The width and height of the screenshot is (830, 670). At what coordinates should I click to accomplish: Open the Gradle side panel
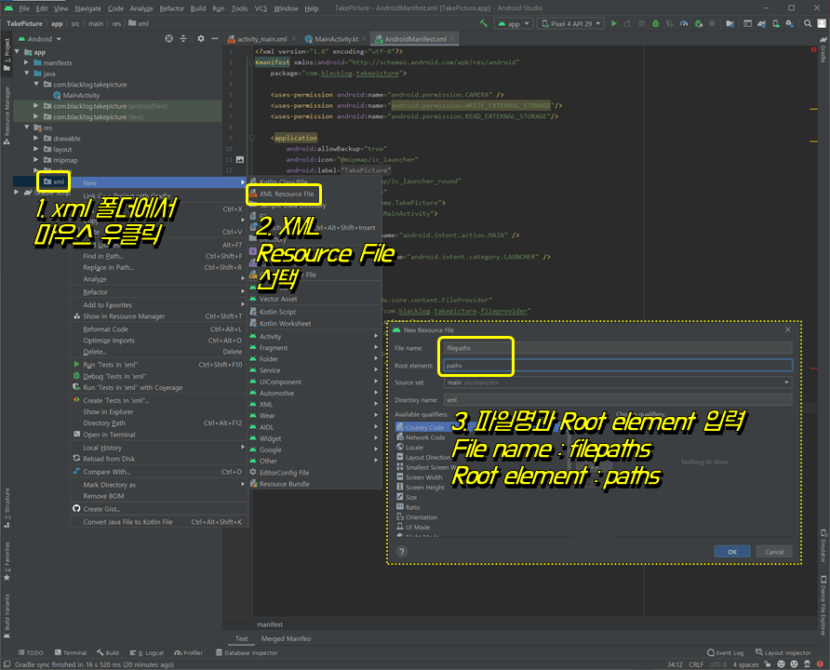point(823,49)
